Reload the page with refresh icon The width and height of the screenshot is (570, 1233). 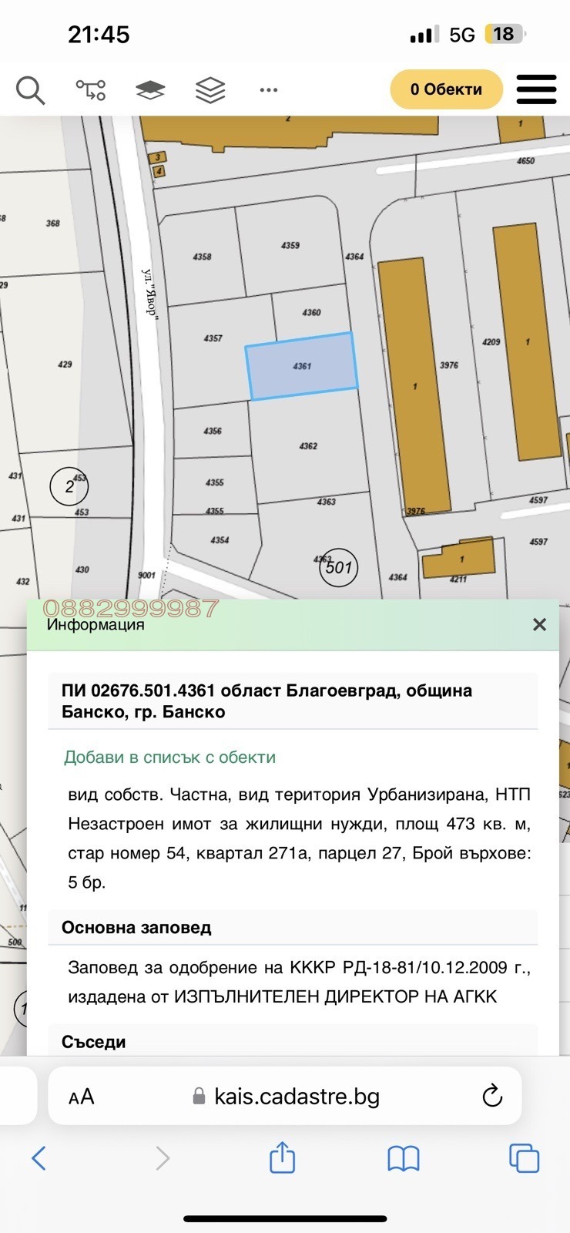[x=491, y=1096]
